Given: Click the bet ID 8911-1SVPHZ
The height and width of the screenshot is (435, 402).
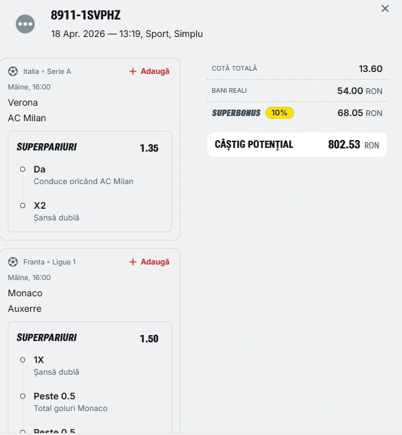Looking at the screenshot, I should tap(85, 16).
